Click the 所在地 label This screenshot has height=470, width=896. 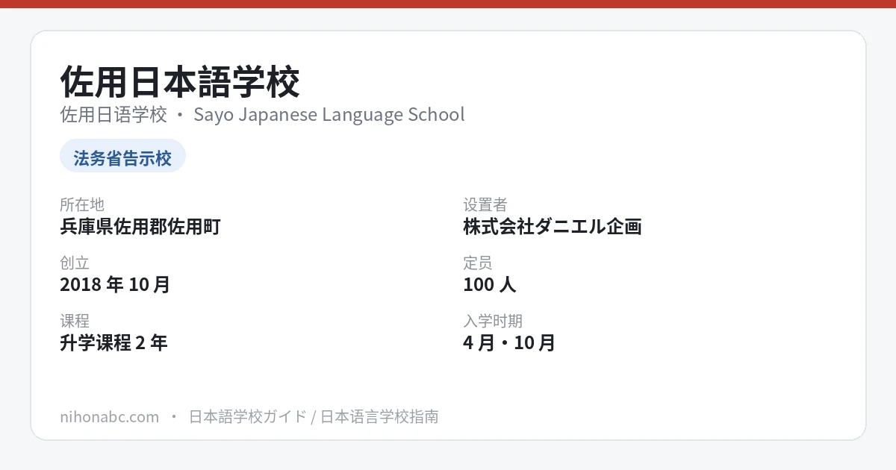82,204
